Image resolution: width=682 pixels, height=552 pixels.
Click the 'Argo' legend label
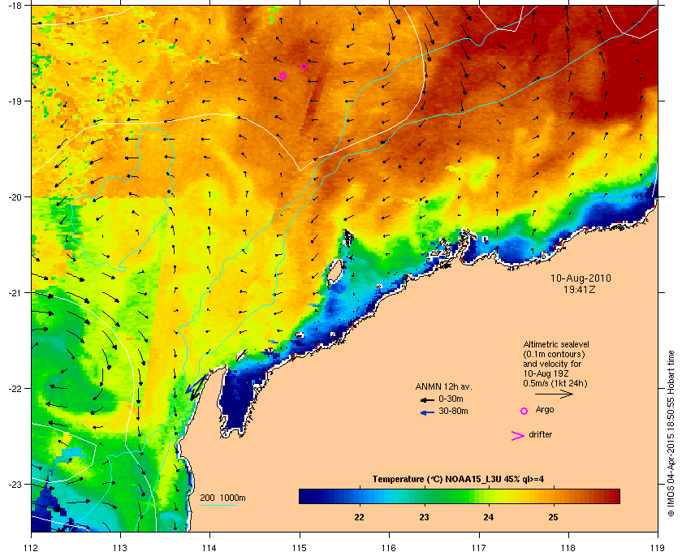tap(545, 409)
